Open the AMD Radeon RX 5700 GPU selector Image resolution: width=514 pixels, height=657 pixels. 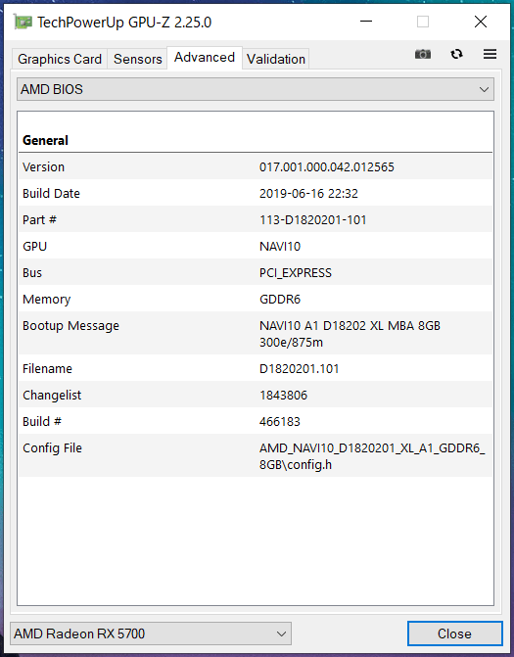point(151,634)
